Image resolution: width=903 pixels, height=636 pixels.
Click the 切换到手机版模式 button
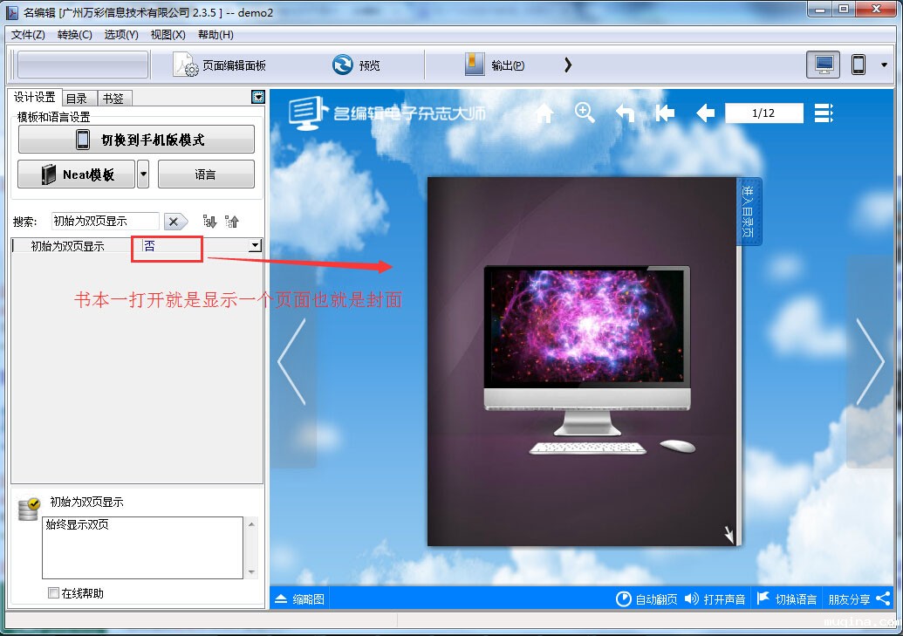tap(136, 140)
